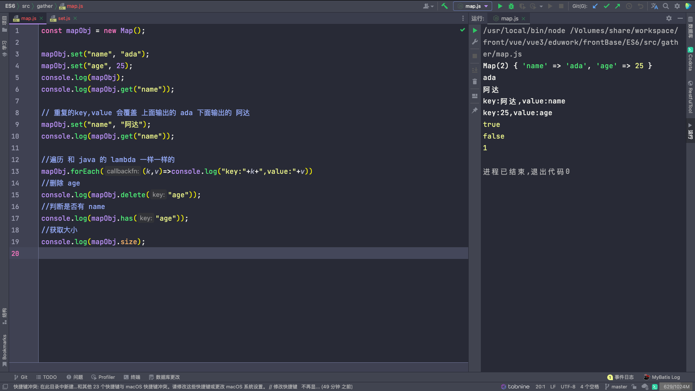The height and width of the screenshot is (391, 695).
Task: Open the translate icon in toolbar
Action: (654, 6)
